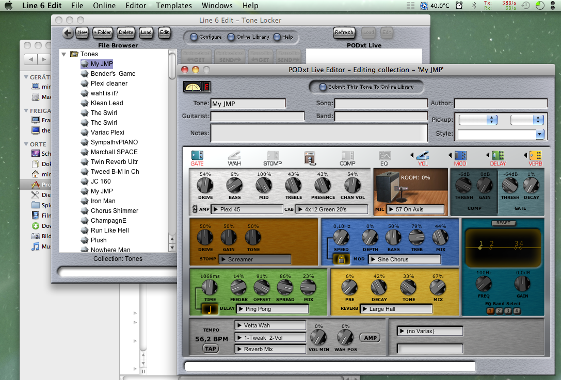561x380 pixels.
Task: Click the tone icon beside Plexi cleaner
Action: 85,84
